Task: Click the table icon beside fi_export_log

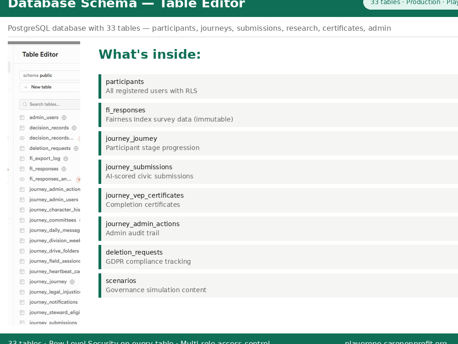Action: (22, 159)
